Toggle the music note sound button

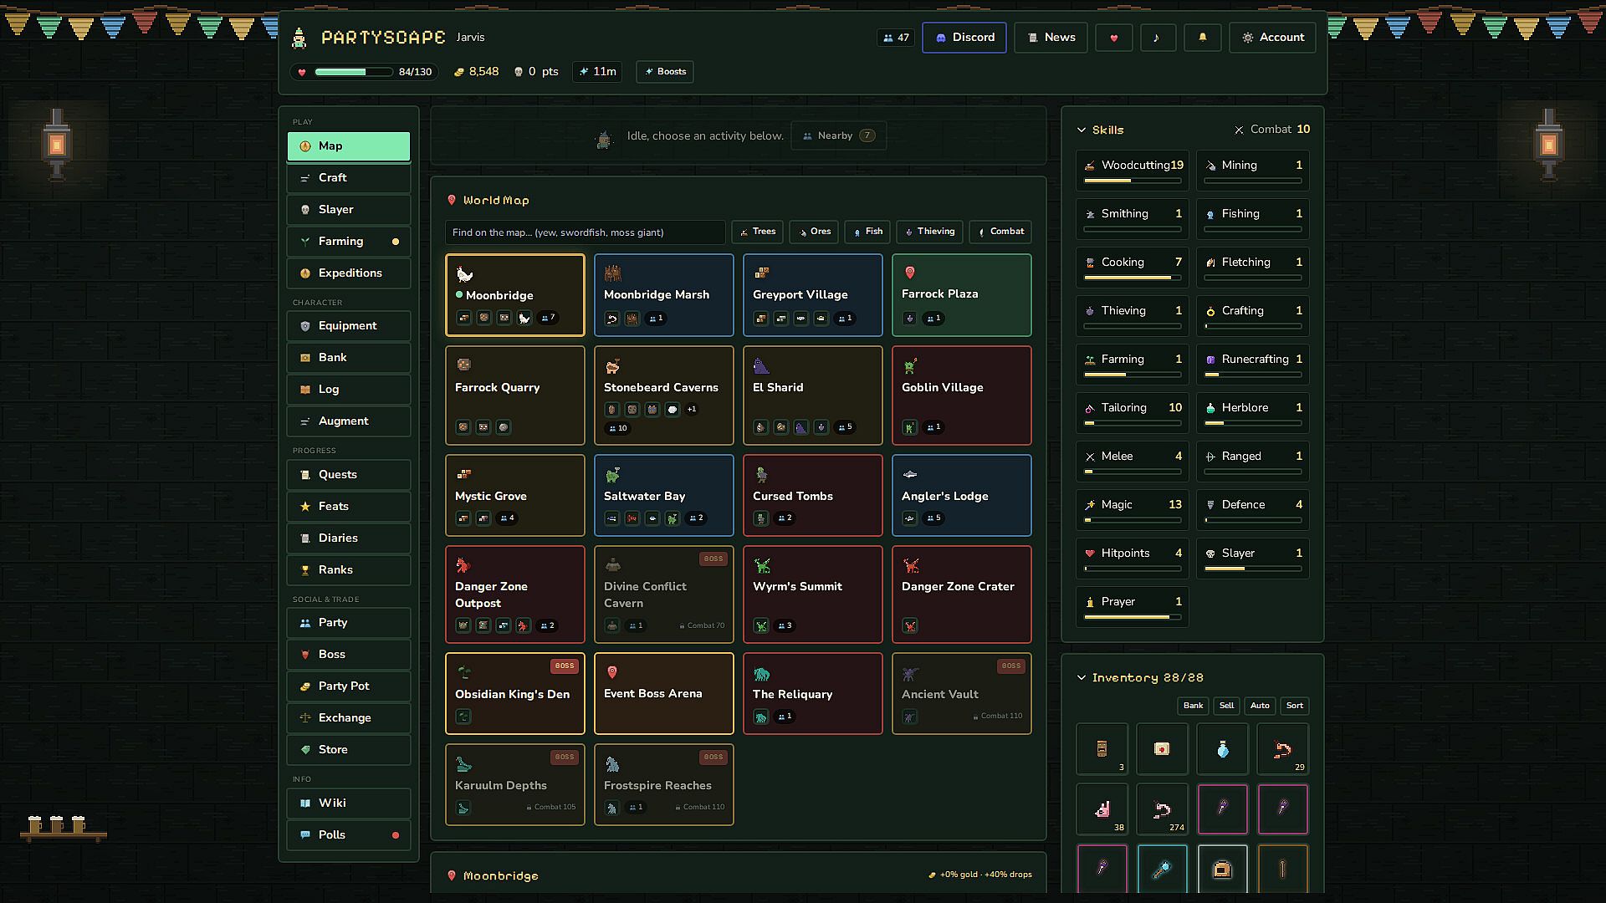point(1157,38)
